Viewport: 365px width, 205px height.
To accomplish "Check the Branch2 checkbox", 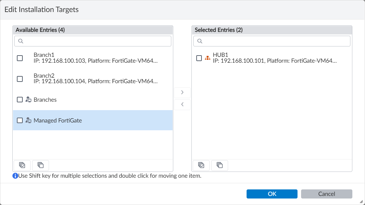I will point(20,79).
